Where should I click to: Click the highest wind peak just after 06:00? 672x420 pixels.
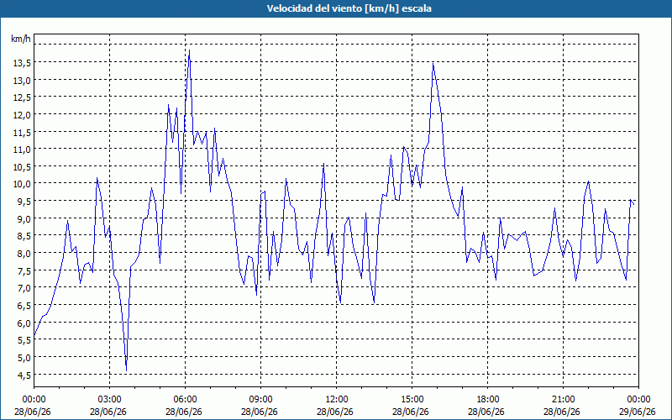click(x=190, y=50)
